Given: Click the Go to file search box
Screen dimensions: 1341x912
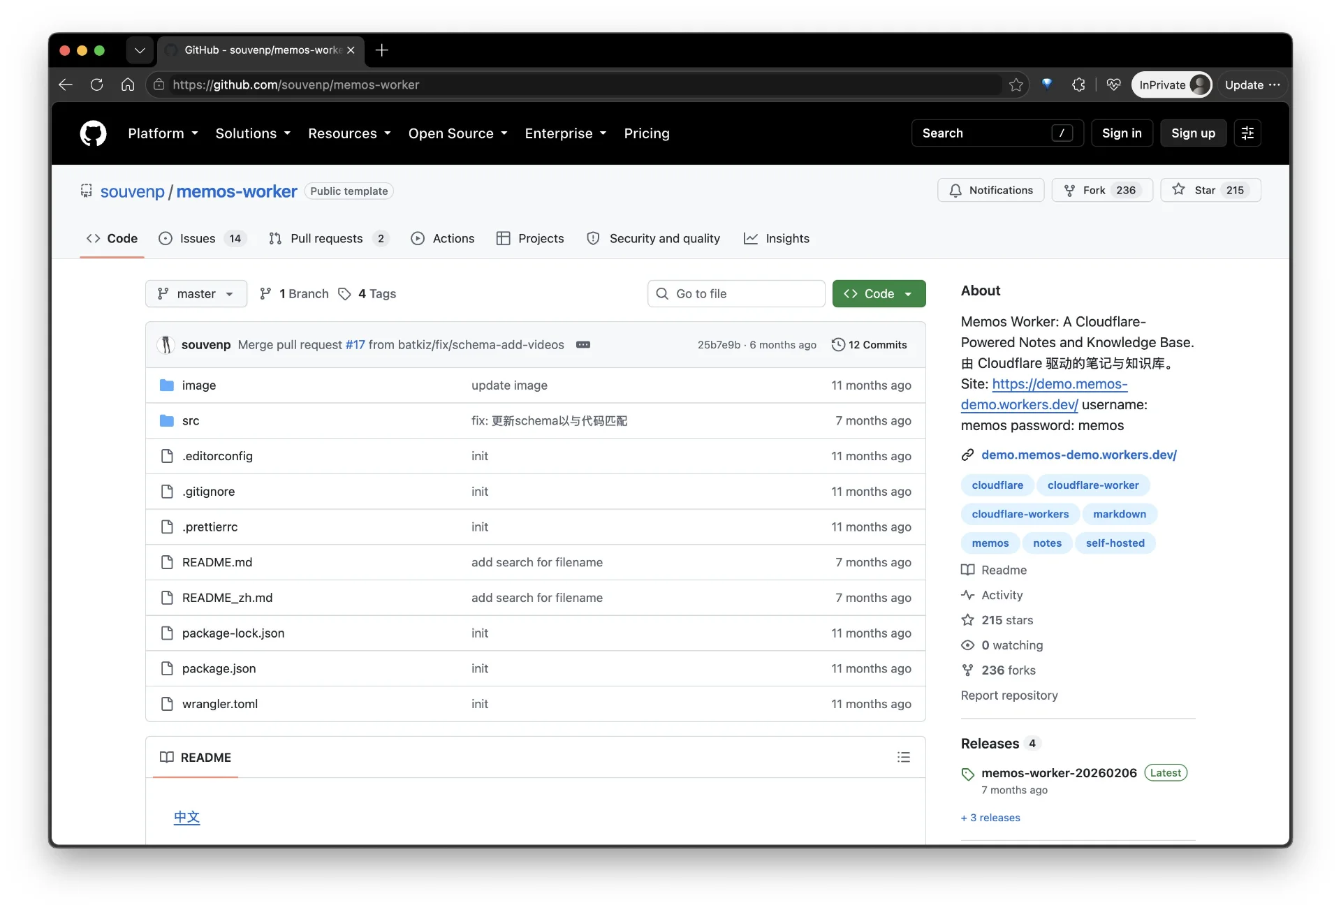Looking at the screenshot, I should pos(736,294).
